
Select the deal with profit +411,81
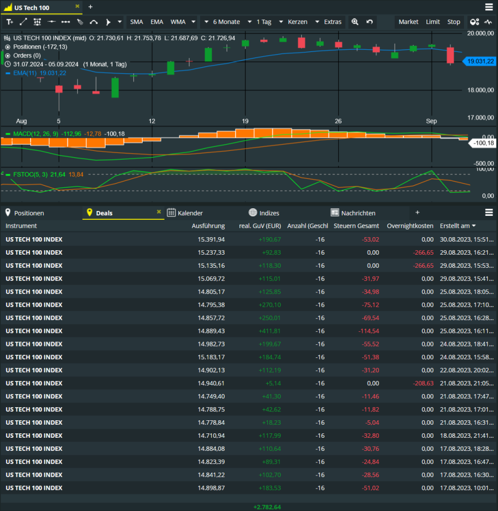click(249, 331)
